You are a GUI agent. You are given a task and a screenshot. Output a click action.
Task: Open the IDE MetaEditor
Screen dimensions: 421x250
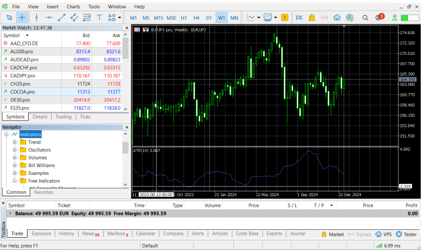tap(299, 17)
